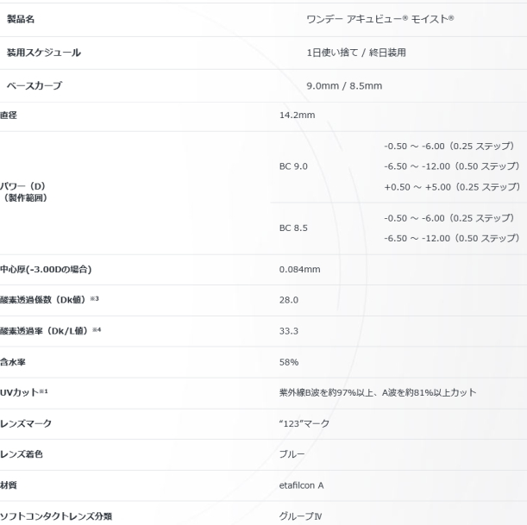Select the diameter value 14.2mm
Viewport: 527px width, 525px height.
click(x=296, y=117)
